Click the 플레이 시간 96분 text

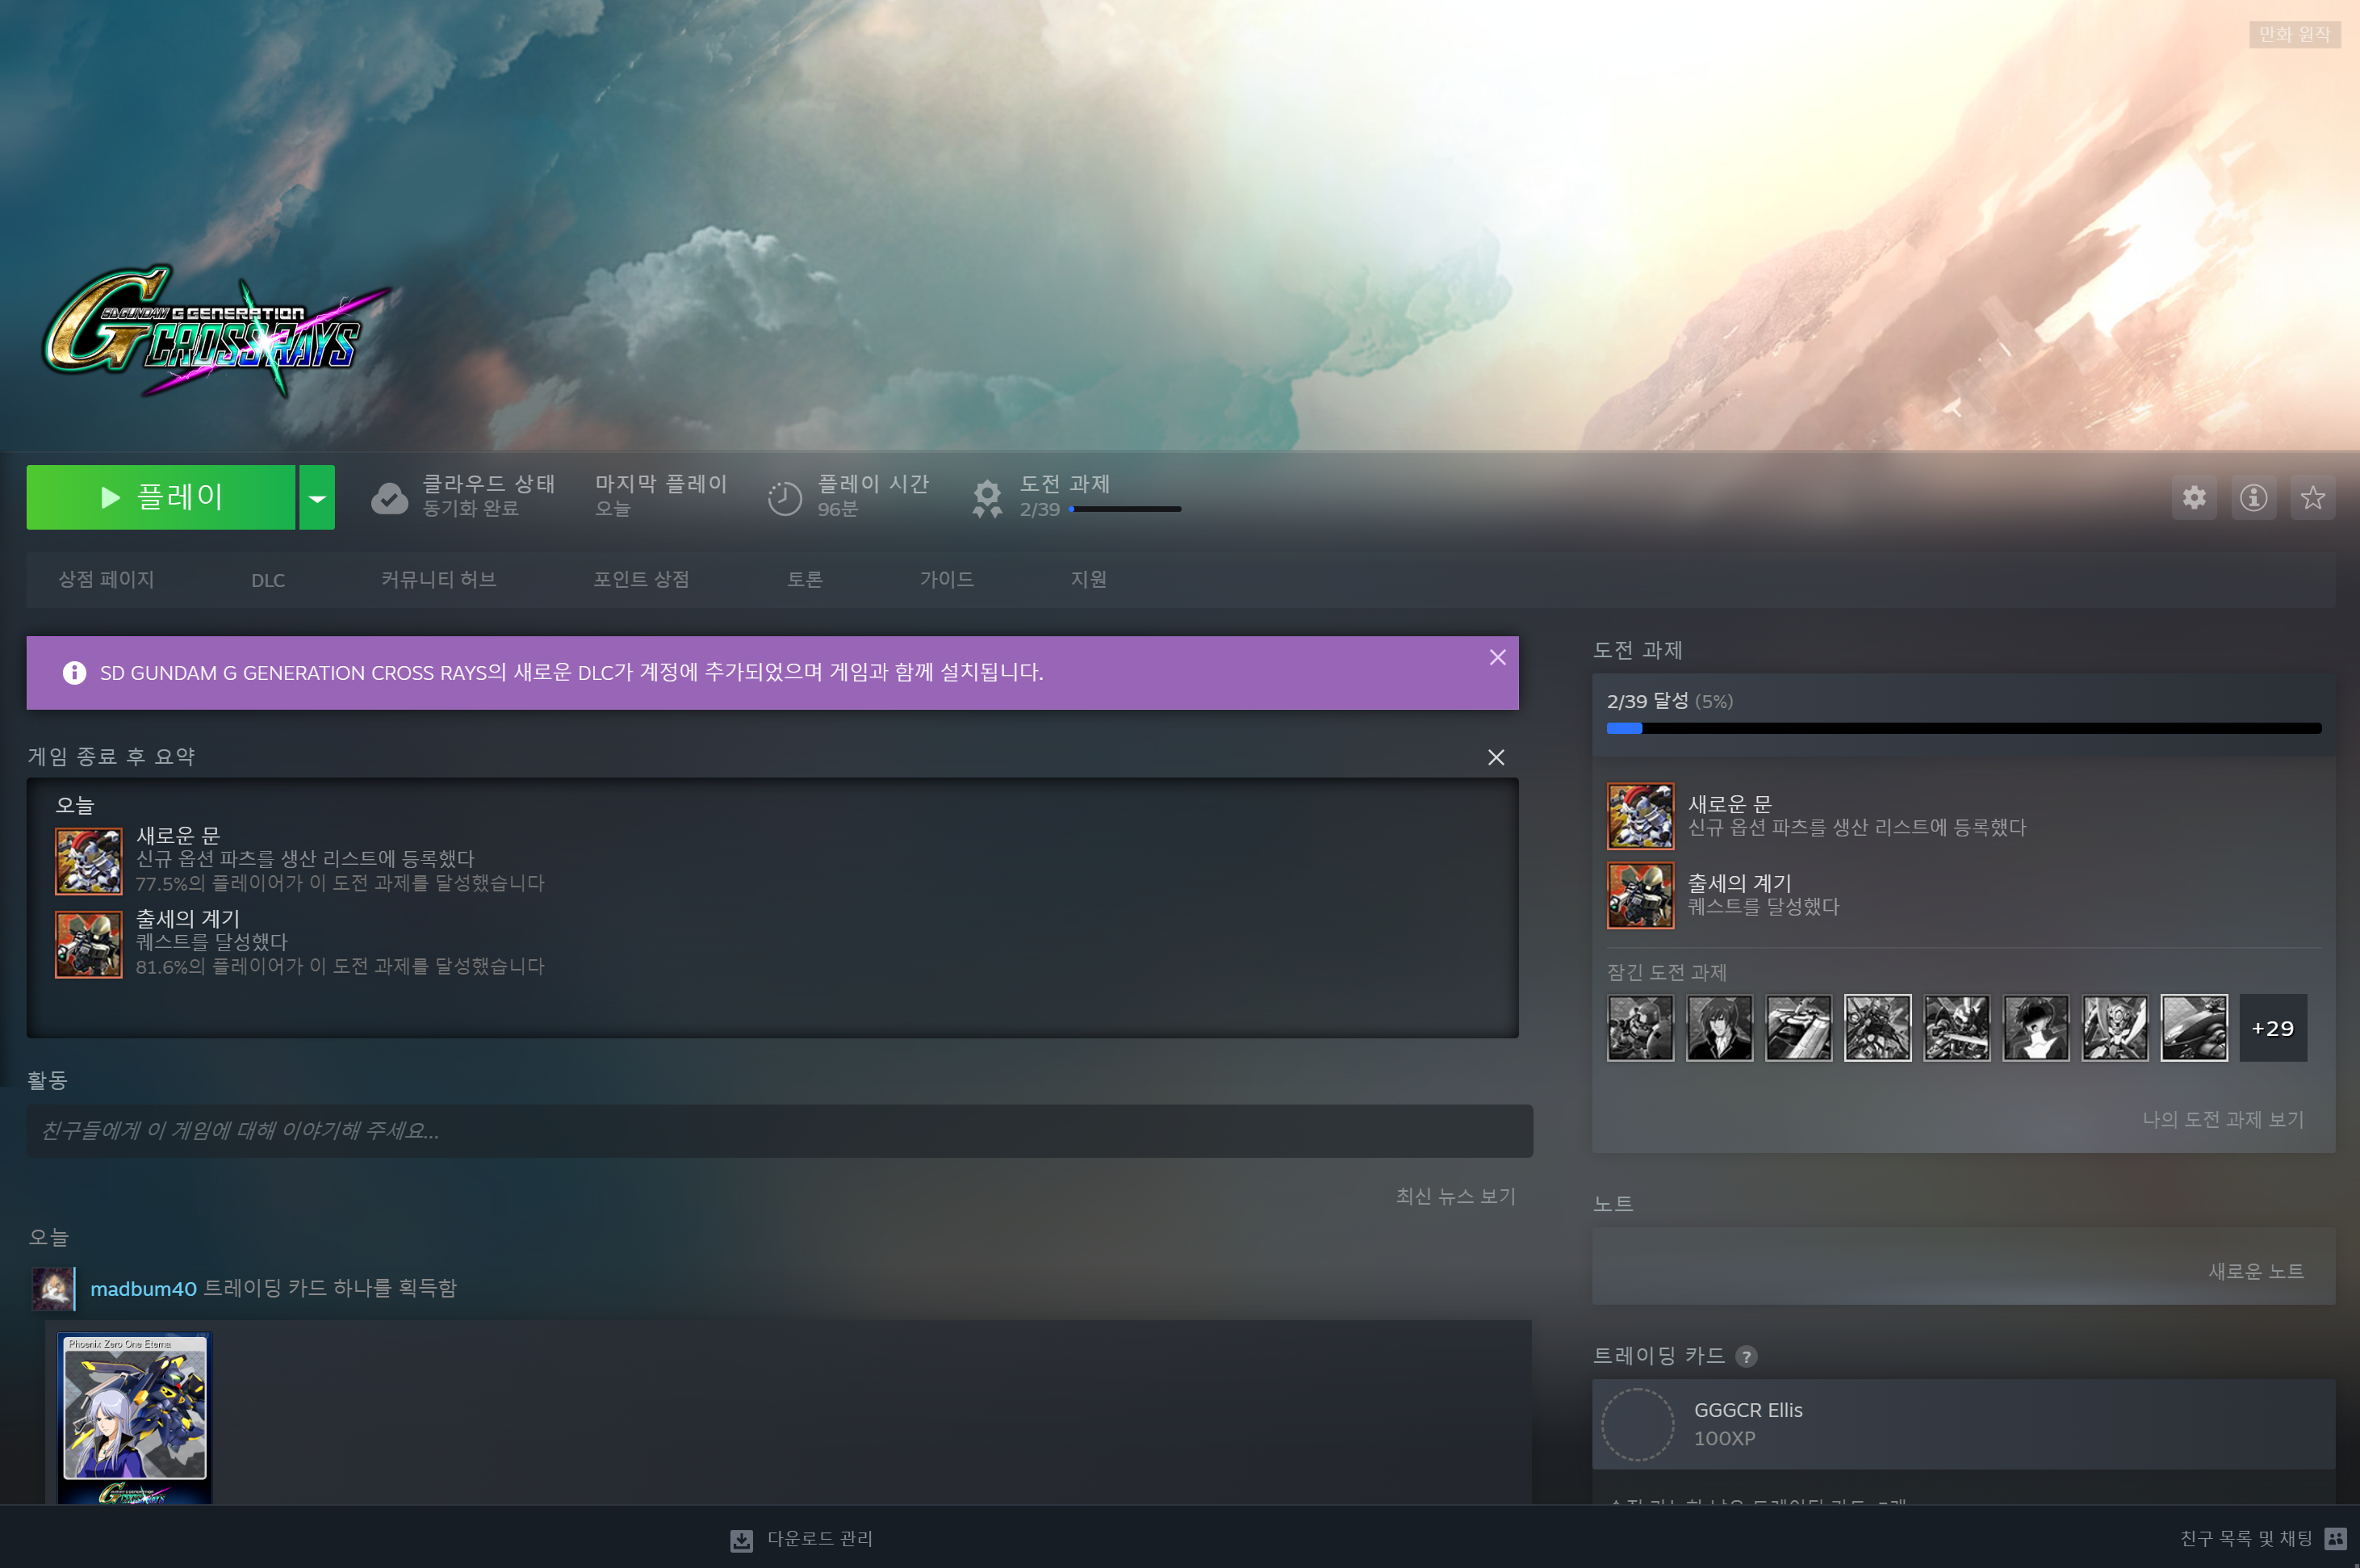click(872, 496)
